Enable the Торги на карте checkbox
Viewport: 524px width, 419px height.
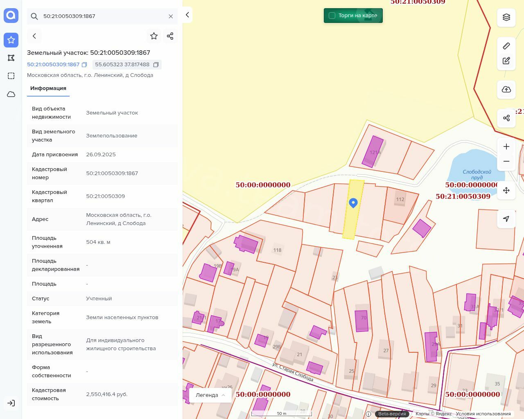click(x=332, y=16)
